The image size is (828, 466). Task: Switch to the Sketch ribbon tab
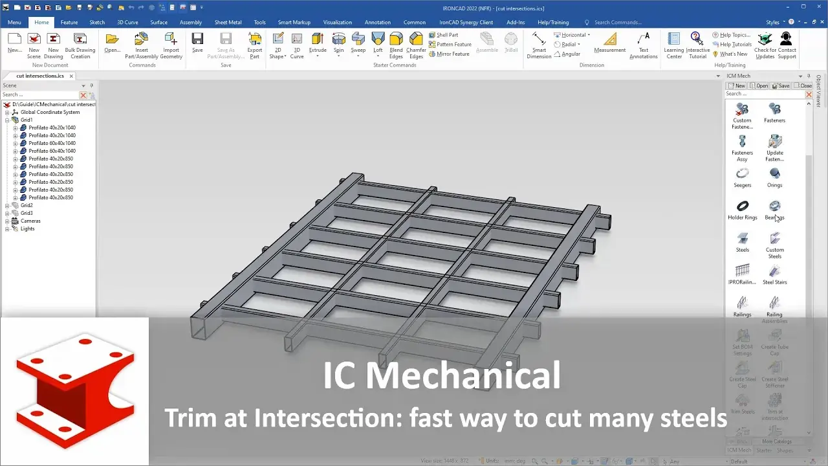pyautogui.click(x=97, y=22)
